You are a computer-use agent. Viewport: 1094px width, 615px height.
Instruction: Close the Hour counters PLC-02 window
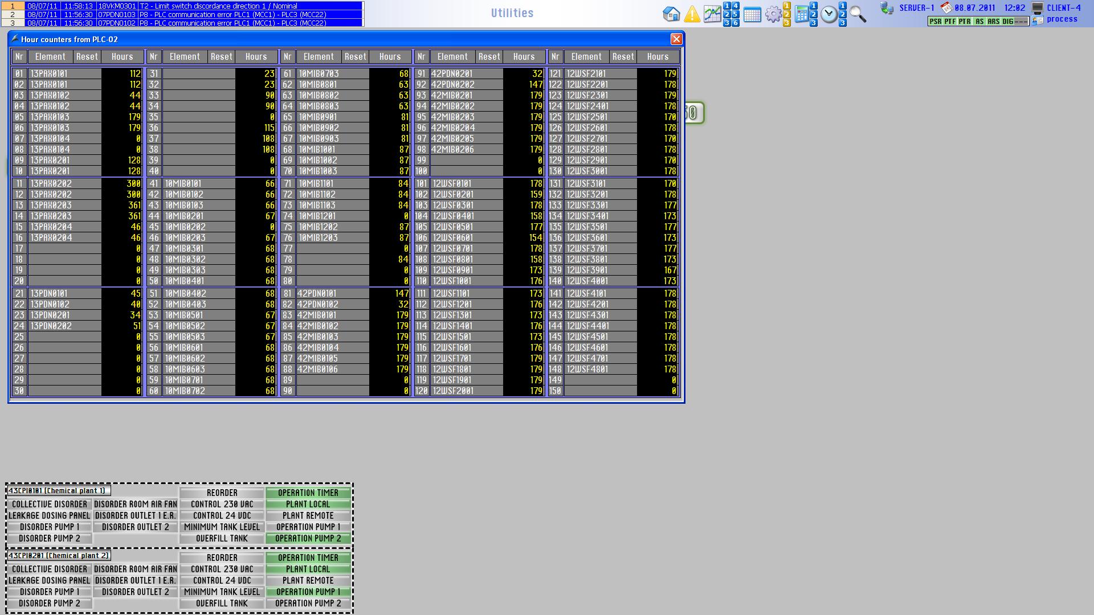(676, 39)
